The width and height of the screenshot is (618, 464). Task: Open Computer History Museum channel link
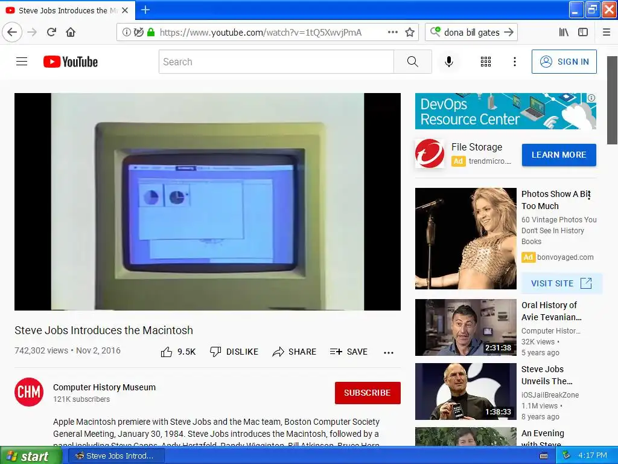104,387
